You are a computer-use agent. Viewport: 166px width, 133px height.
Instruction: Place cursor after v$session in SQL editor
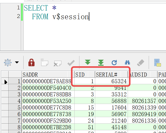coord(89,17)
